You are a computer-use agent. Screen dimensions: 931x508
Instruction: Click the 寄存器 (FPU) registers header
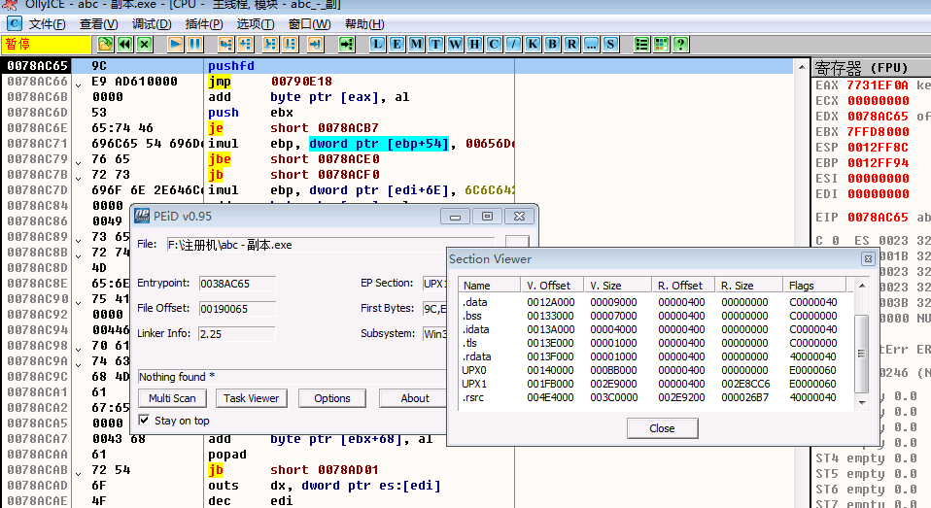coord(872,67)
